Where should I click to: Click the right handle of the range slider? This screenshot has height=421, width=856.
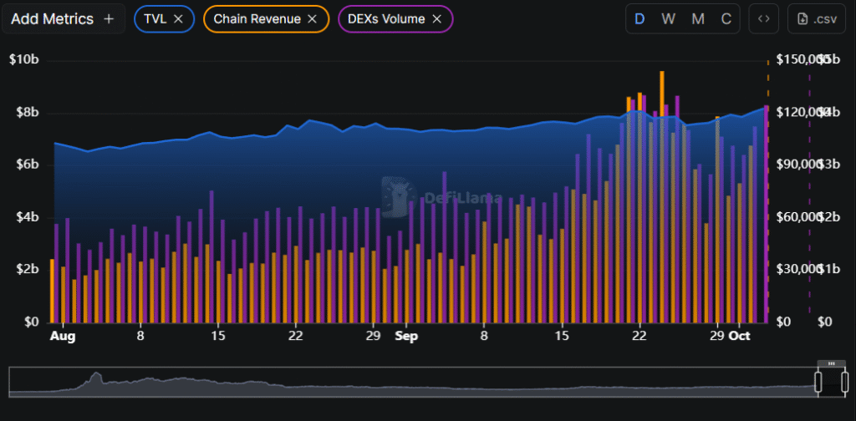[843, 382]
